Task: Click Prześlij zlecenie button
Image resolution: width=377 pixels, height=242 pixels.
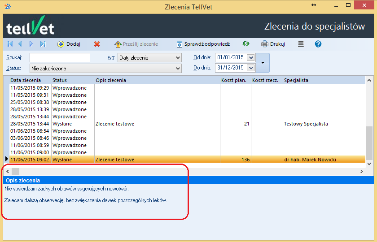Action: point(136,44)
